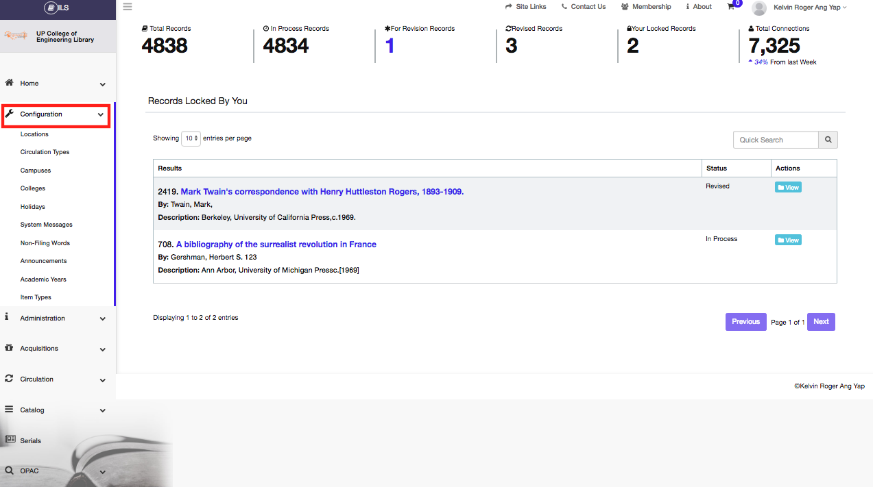Viewport: 873px width, 487px height.
Task: Click the Serials newspaper icon
Action: (x=10, y=440)
